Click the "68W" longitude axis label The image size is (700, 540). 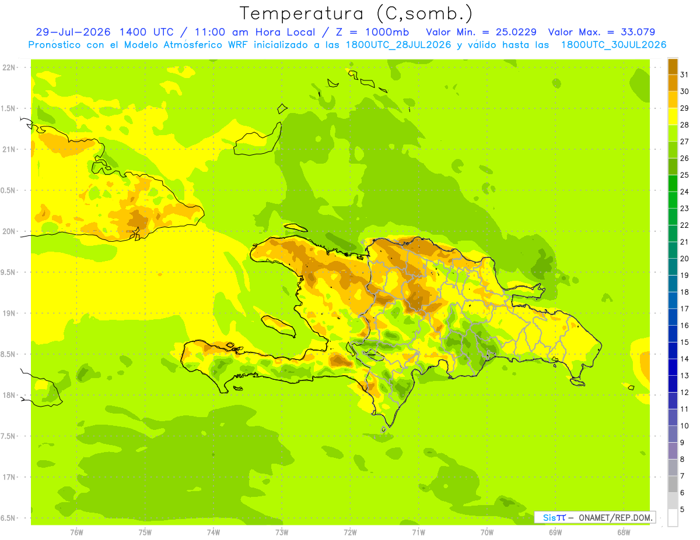pos(624,532)
